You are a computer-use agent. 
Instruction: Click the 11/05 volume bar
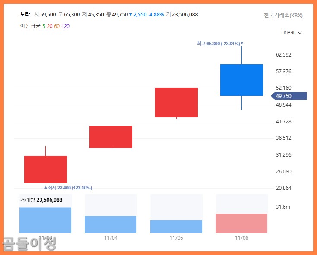[x=176, y=227]
